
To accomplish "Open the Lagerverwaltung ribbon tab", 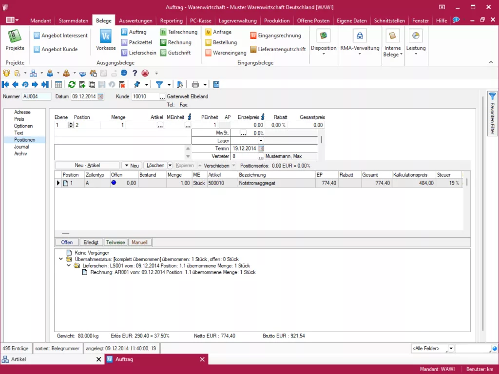I will [238, 20].
